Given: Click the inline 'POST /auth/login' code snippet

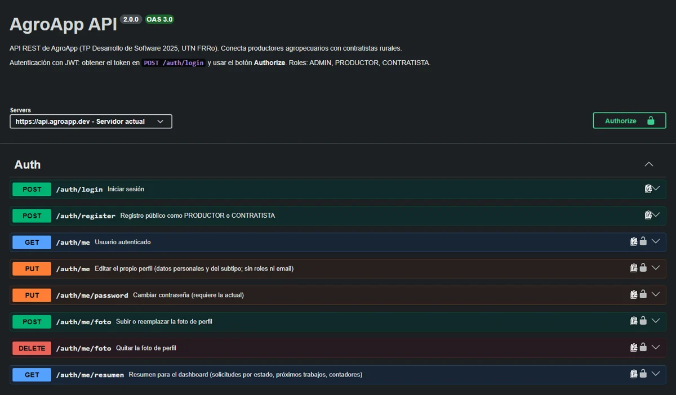Looking at the screenshot, I should (174, 63).
